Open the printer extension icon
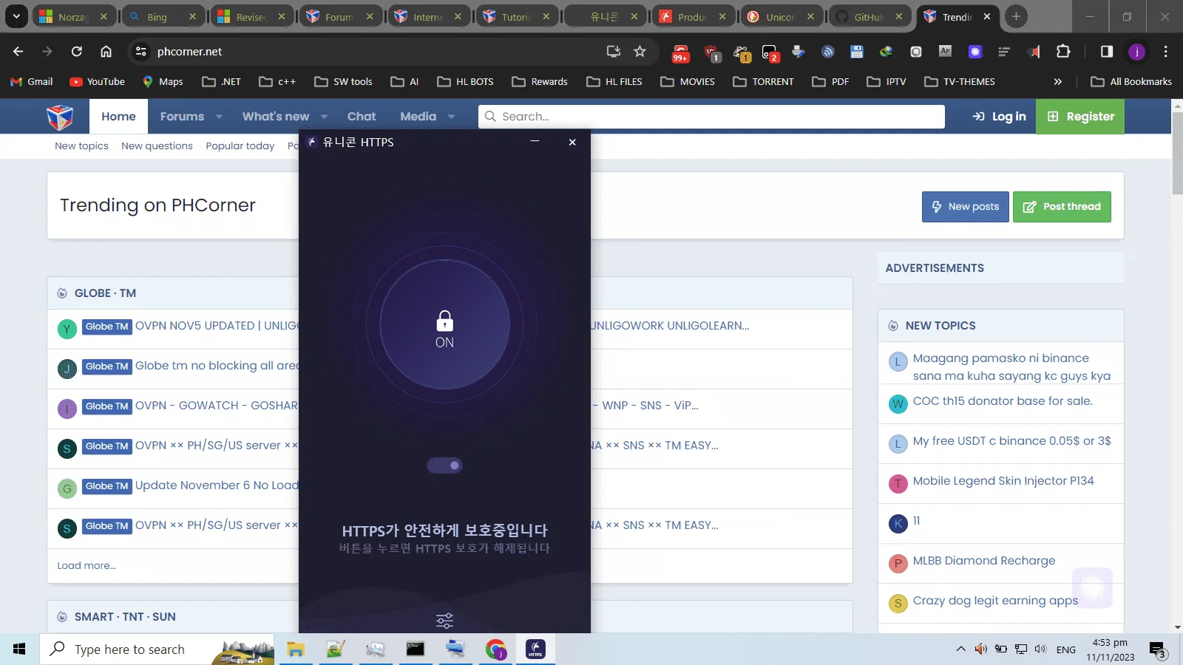The image size is (1183, 665). point(798,51)
